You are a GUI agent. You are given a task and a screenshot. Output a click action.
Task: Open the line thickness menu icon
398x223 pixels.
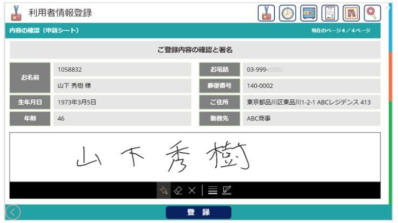[213, 190]
